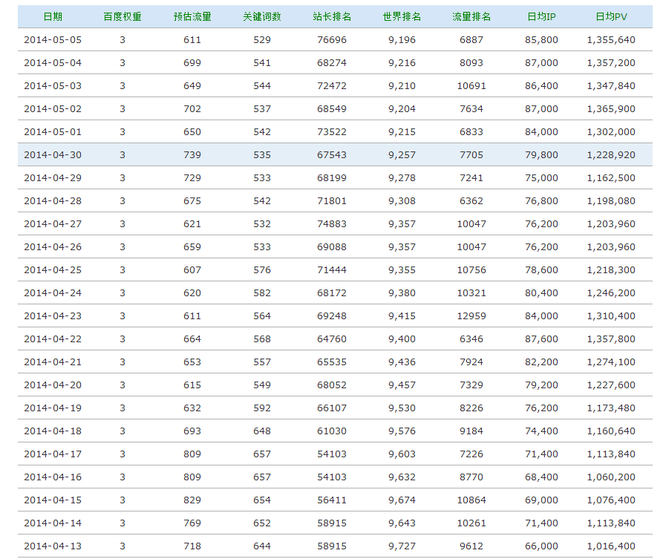Click the 592 keyword count cell
This screenshot has width=660, height=559.
point(262,408)
